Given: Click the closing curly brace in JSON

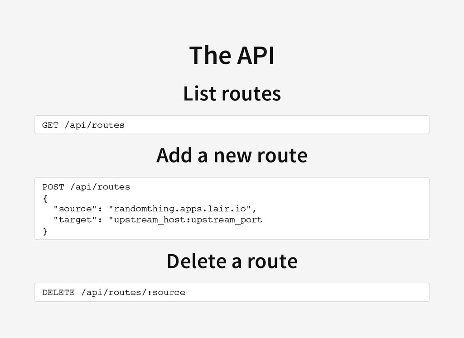Looking at the screenshot, I should tap(45, 231).
